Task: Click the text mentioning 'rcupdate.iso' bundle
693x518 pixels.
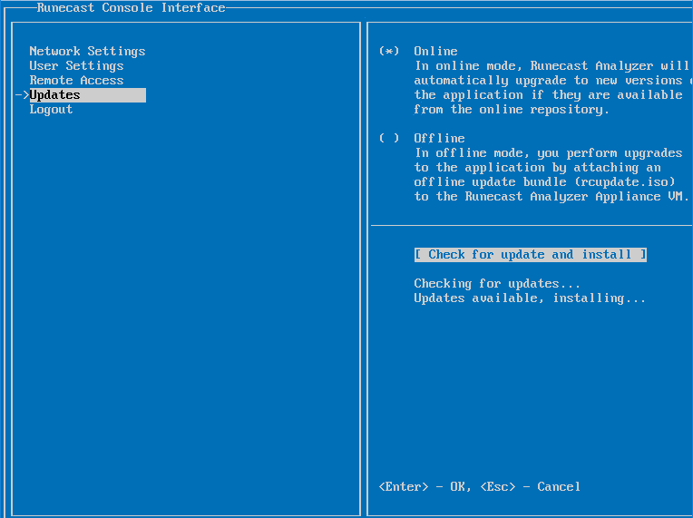Action: click(544, 182)
